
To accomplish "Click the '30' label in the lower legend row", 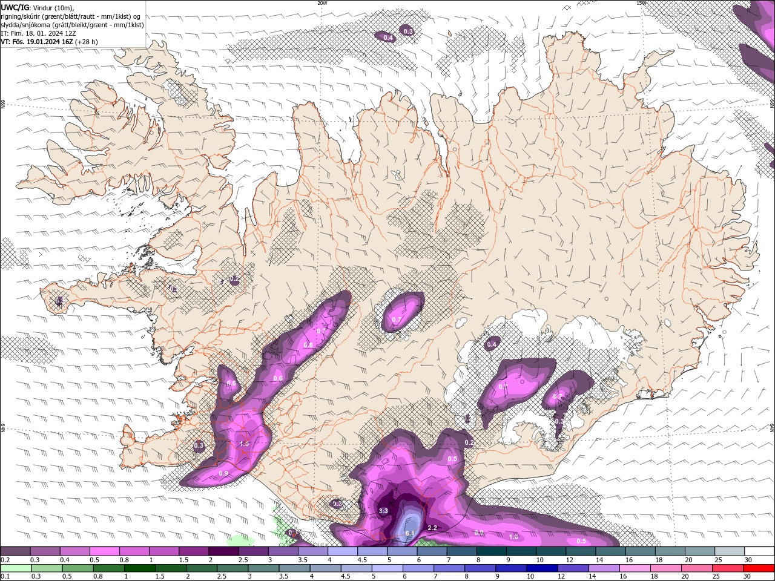I will [747, 577].
